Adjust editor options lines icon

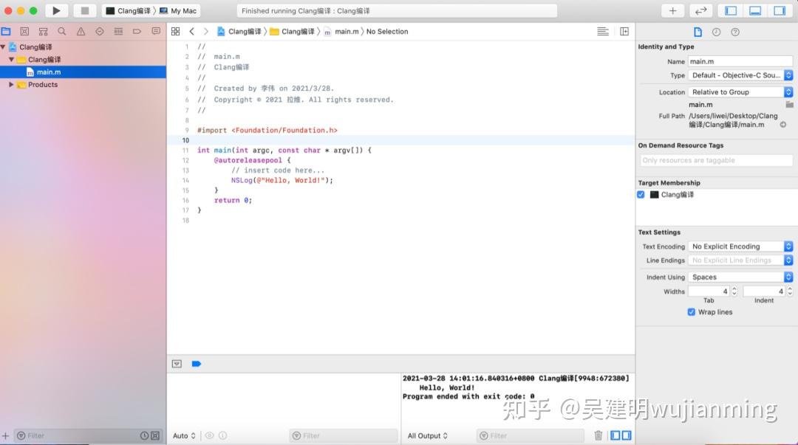pyautogui.click(x=603, y=32)
